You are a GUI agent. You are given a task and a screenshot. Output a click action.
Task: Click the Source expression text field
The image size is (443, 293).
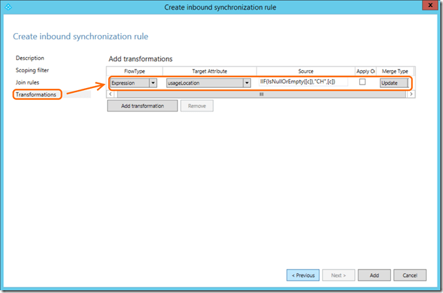(303, 82)
